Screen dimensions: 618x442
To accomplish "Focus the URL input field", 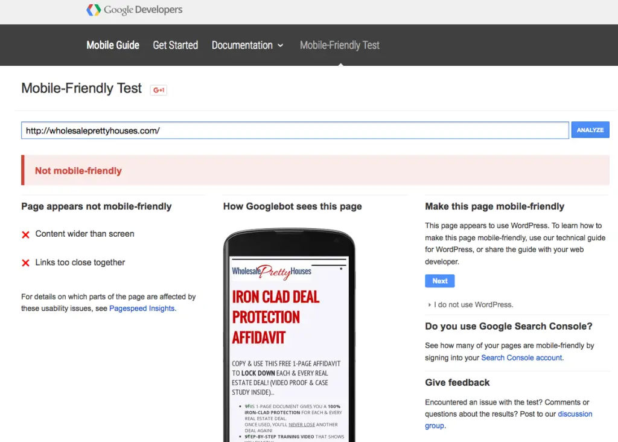I will point(295,130).
